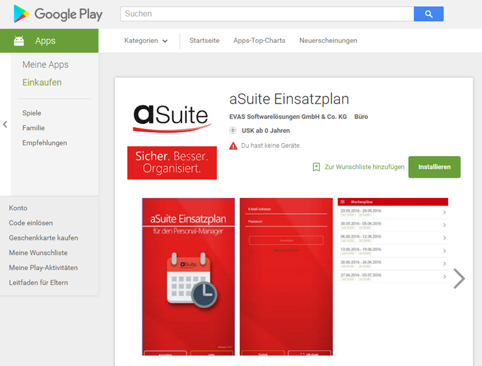This screenshot has width=482, height=366.
Task: Click the wishlist bookmark icon
Action: coord(317,167)
